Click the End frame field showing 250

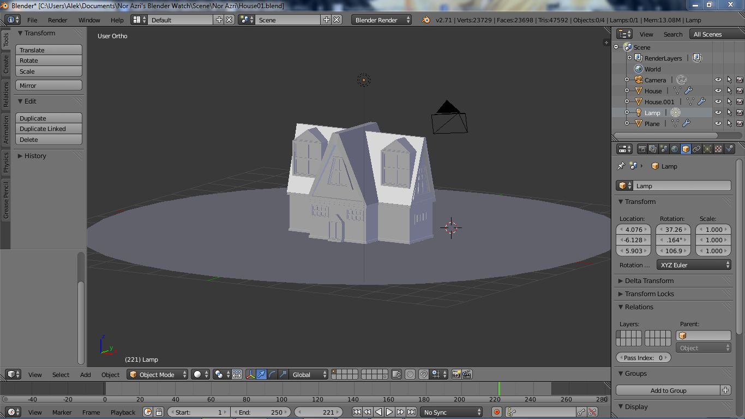click(261, 412)
